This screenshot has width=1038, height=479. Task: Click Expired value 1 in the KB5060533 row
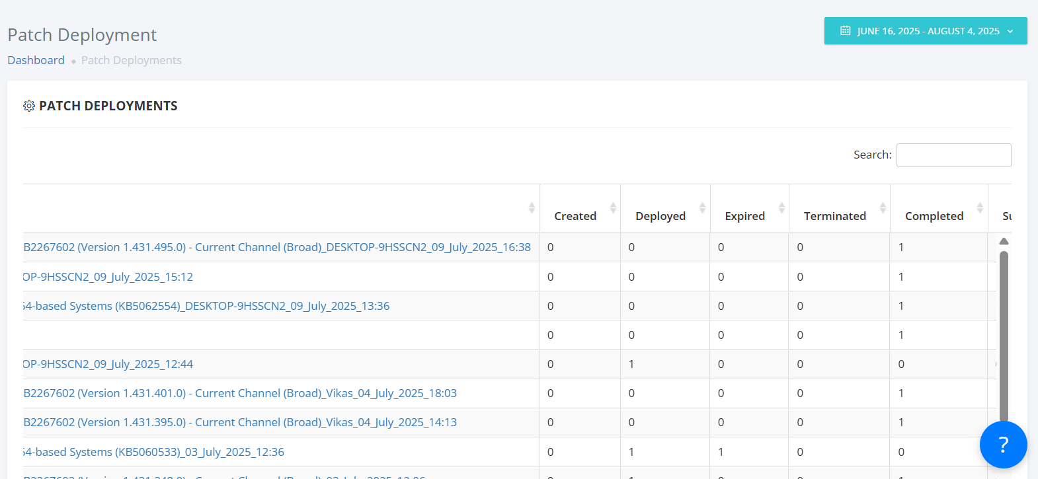click(x=721, y=452)
